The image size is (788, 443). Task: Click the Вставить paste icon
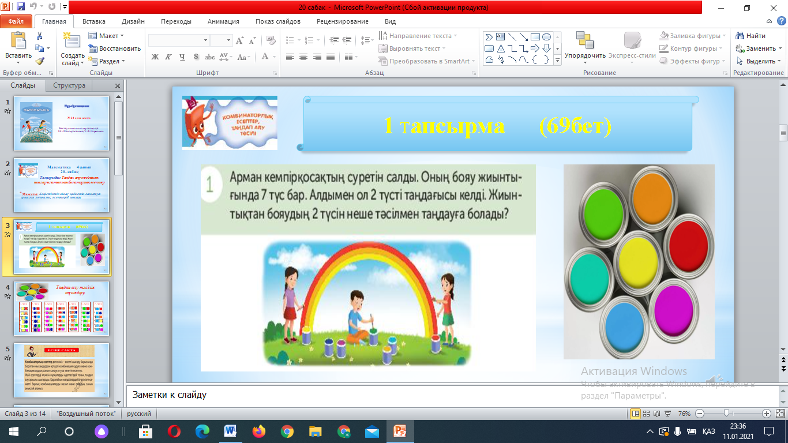[x=18, y=40]
